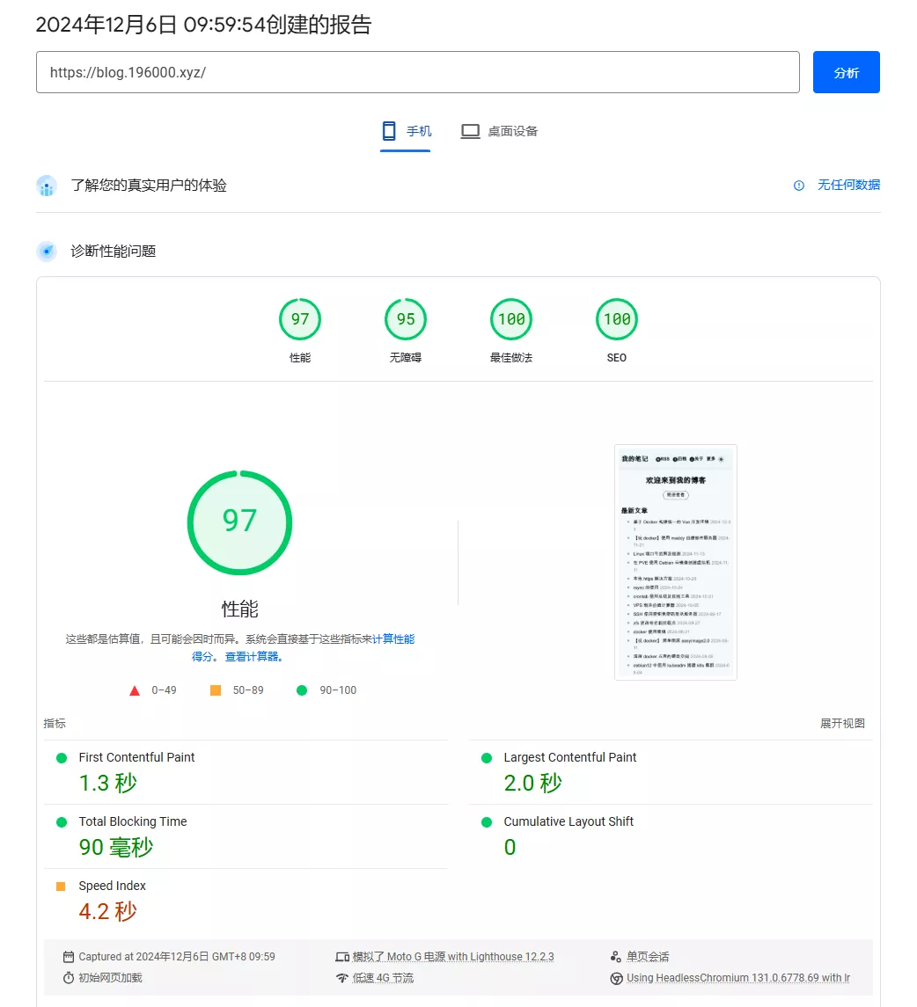Click green dot beside Largest Contentful Paint

pyautogui.click(x=487, y=758)
